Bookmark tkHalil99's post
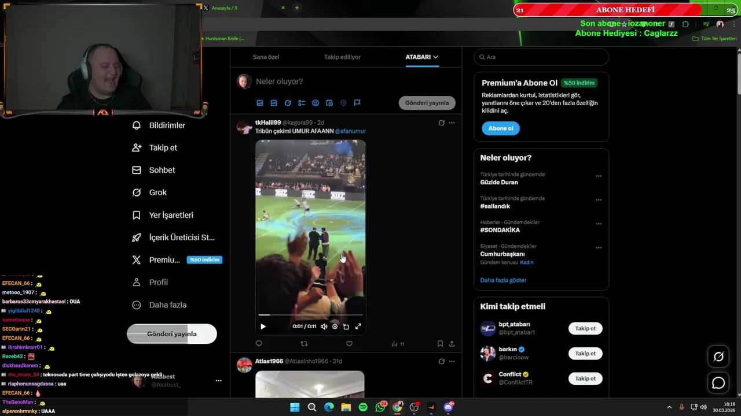The height and width of the screenshot is (416, 741). (440, 344)
